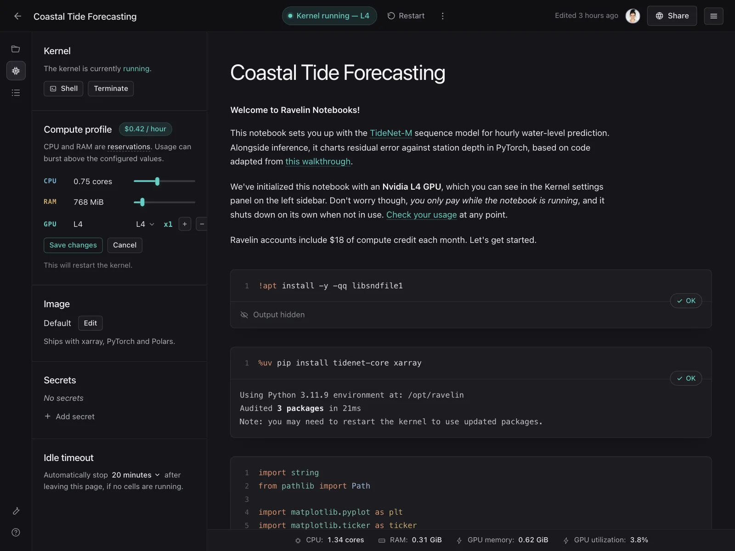Screen dimensions: 735x551
Task: Open the 'this walkthrough' link
Action: pyautogui.click(x=318, y=162)
